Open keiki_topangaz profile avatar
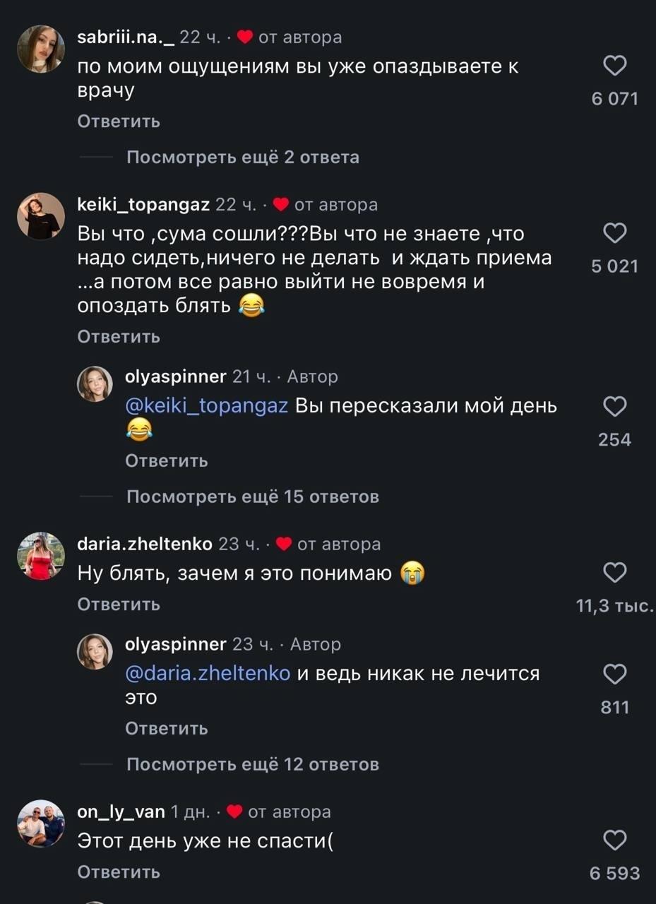The image size is (656, 904). 41,216
